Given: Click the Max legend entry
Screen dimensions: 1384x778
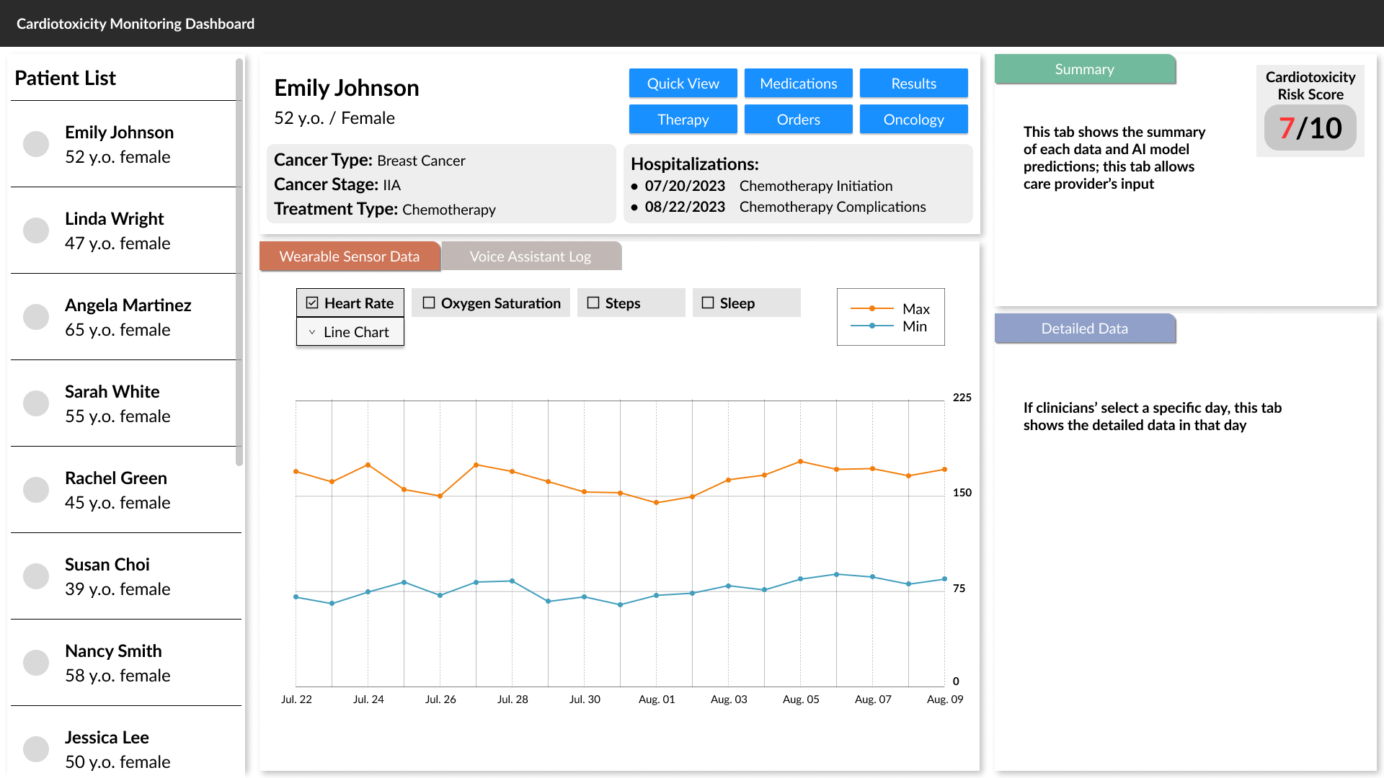Looking at the screenshot, I should tap(890, 309).
